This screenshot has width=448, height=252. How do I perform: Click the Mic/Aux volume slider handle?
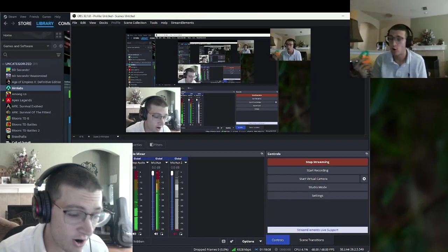(x=153, y=174)
